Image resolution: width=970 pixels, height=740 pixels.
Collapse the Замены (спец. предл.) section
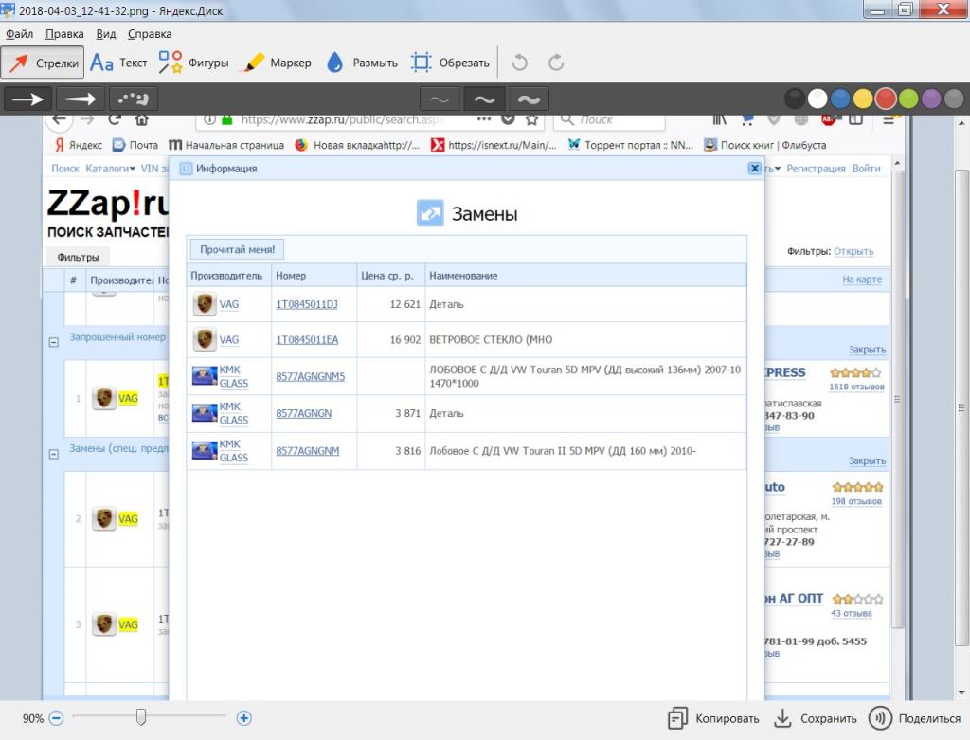coord(54,454)
